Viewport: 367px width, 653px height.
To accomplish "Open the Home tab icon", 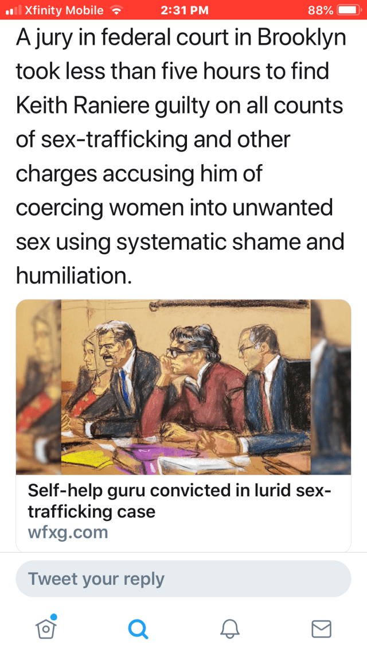I will (x=46, y=628).
